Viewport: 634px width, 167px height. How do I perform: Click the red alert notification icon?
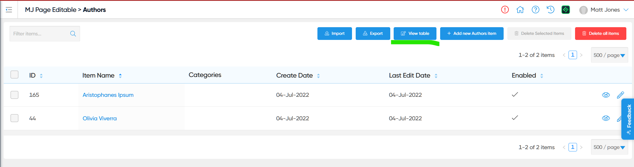505,10
